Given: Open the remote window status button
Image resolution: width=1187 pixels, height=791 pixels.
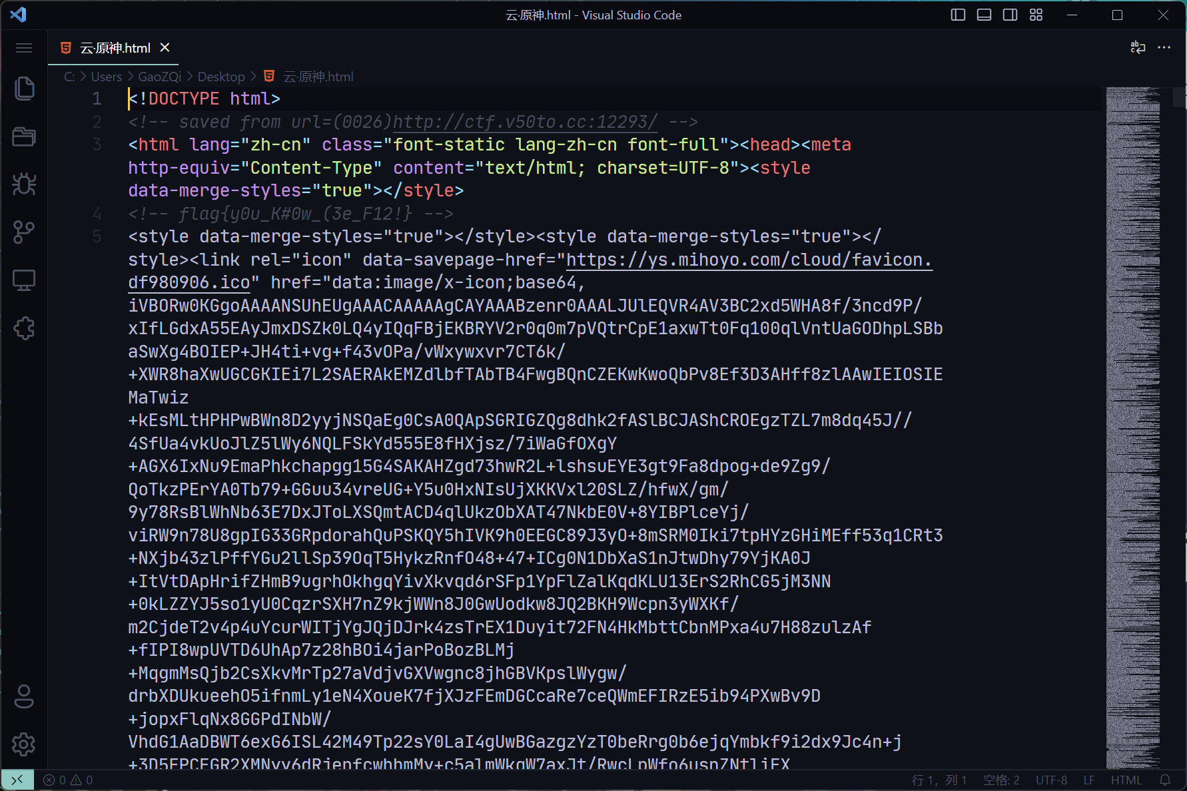Looking at the screenshot, I should coord(17,780).
